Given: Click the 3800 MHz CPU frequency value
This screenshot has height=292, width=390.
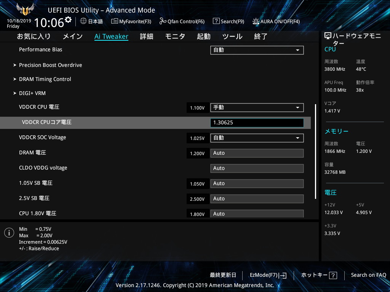Looking at the screenshot, I should pyautogui.click(x=334, y=69).
